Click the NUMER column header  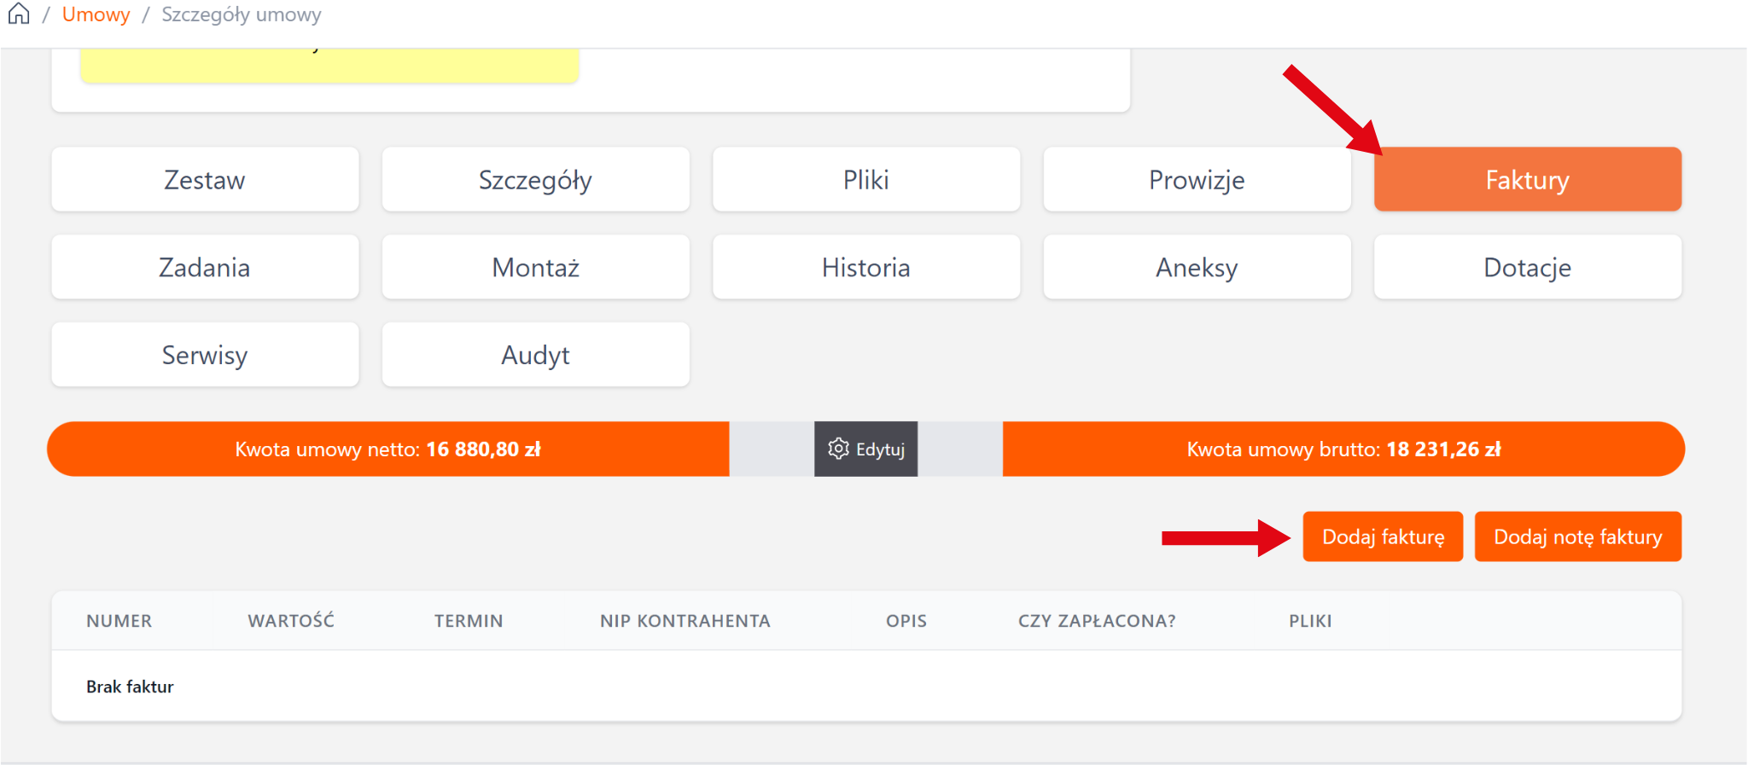[x=119, y=621]
